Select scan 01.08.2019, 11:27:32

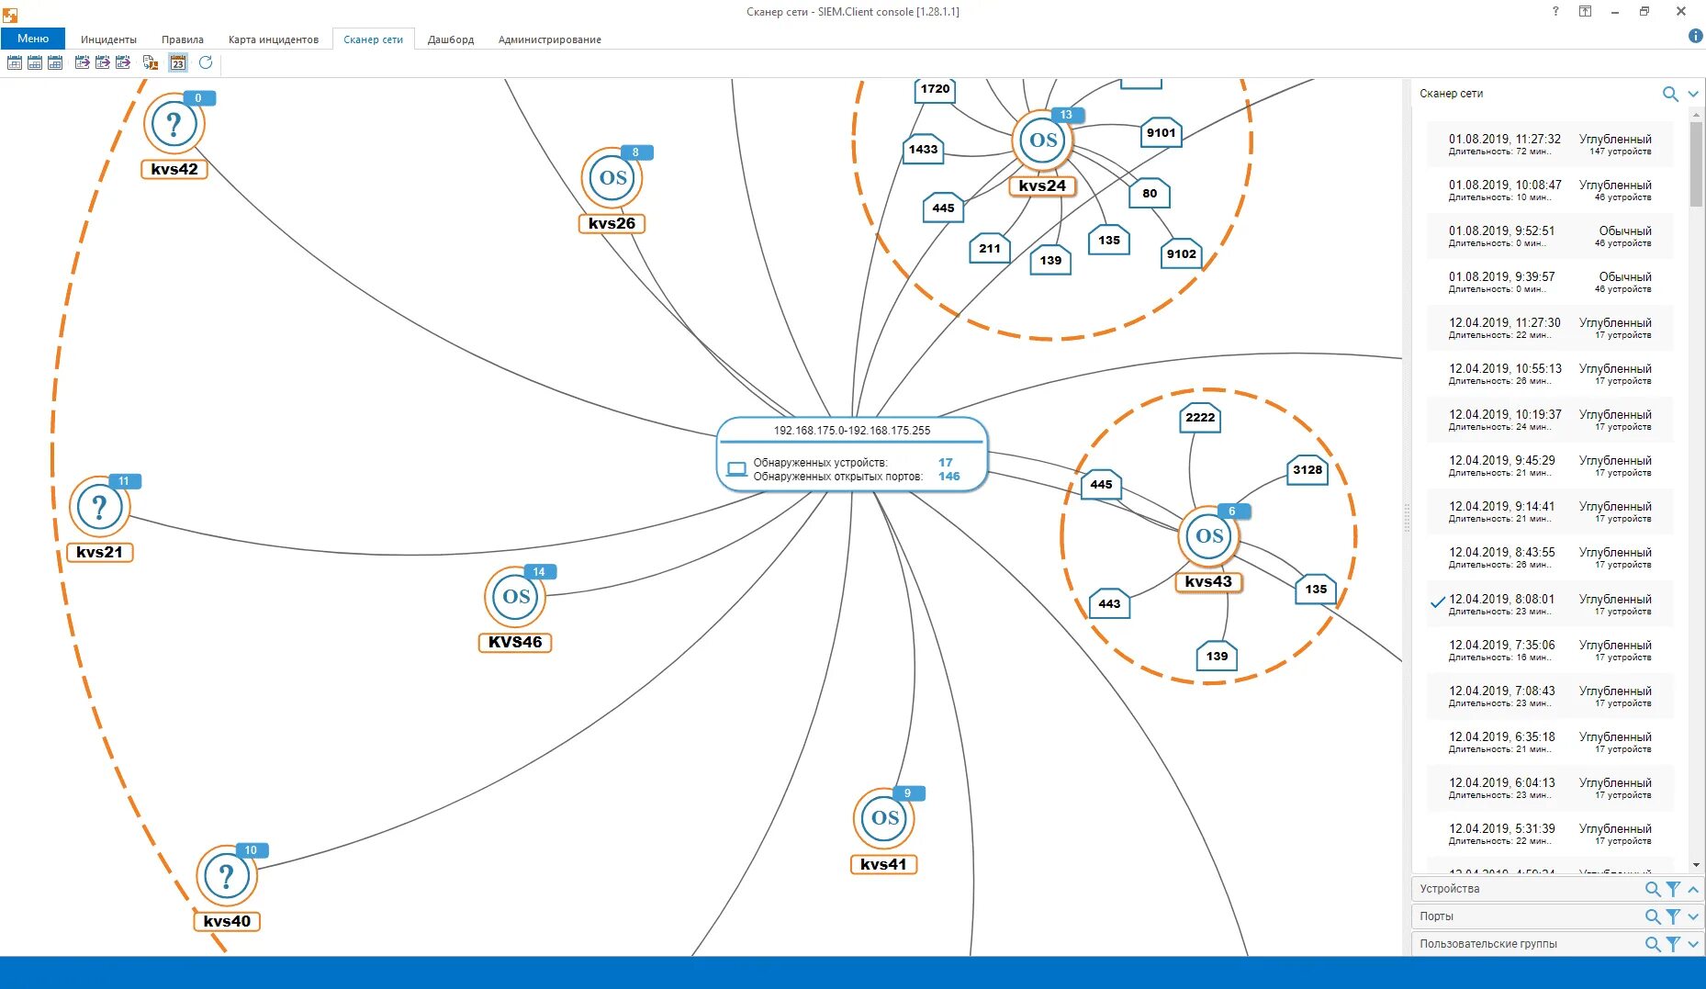(1550, 144)
